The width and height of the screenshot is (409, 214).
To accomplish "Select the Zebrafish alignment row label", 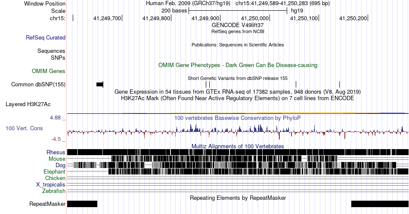I will 54,191.
